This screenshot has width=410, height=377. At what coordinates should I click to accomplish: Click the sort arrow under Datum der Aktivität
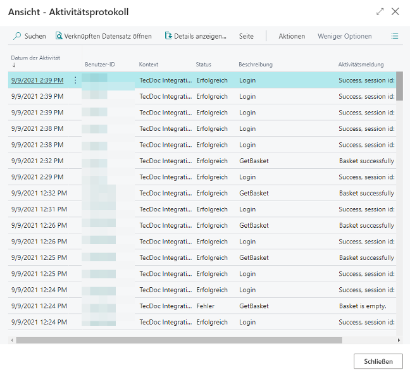coord(14,65)
